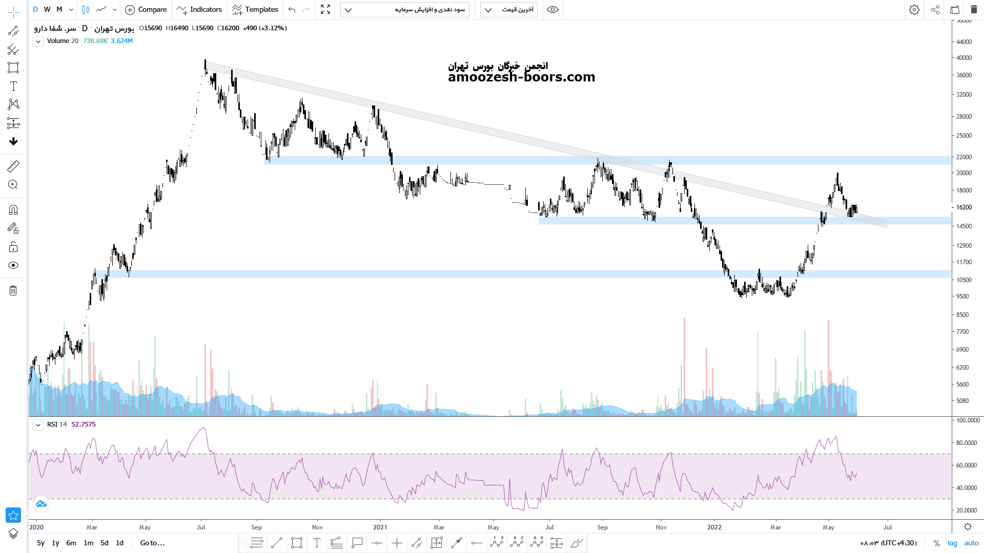Collapse the Volume indicator legend
Viewport: 984px width, 553px height.
coord(38,41)
